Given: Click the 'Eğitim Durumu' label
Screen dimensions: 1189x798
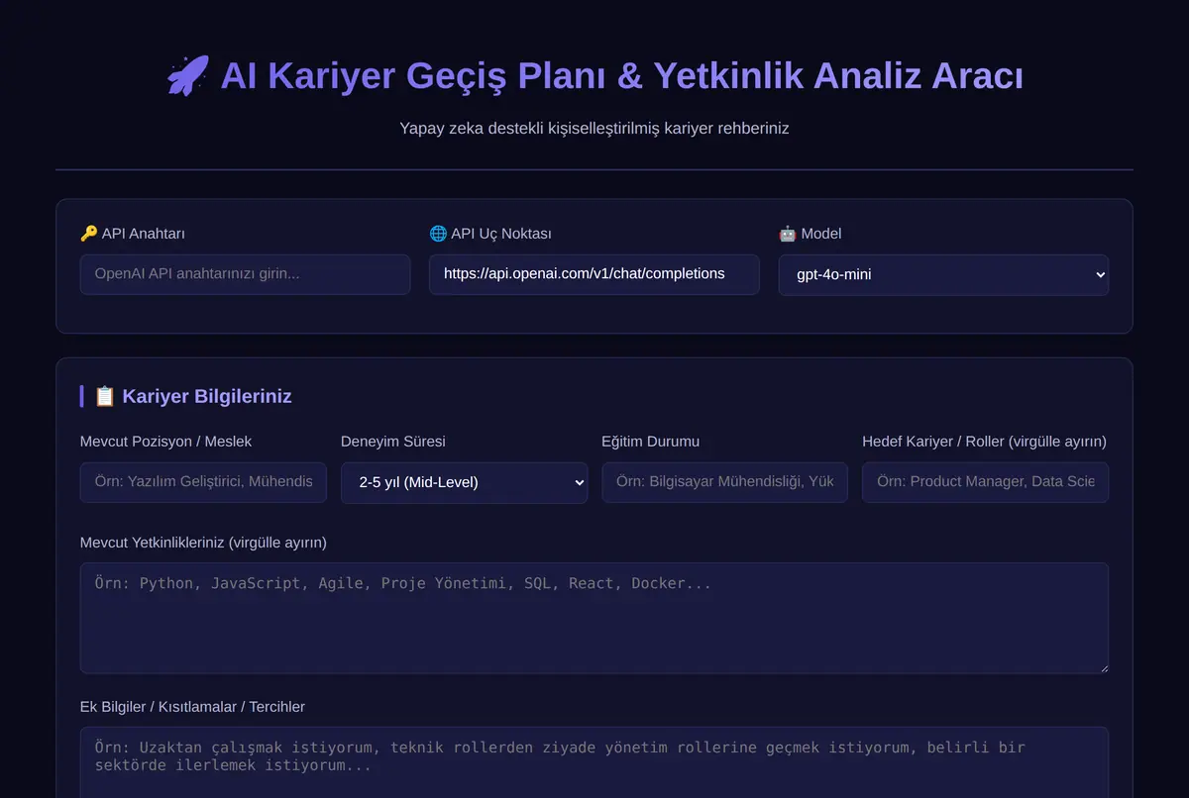Looking at the screenshot, I should 650,442.
